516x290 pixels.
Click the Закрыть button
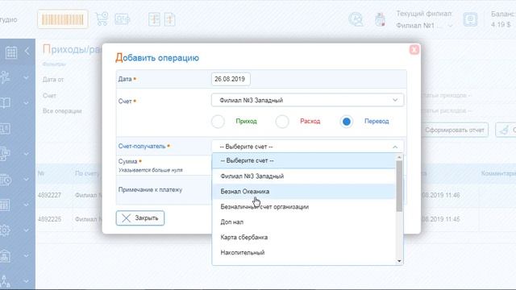[x=140, y=218]
